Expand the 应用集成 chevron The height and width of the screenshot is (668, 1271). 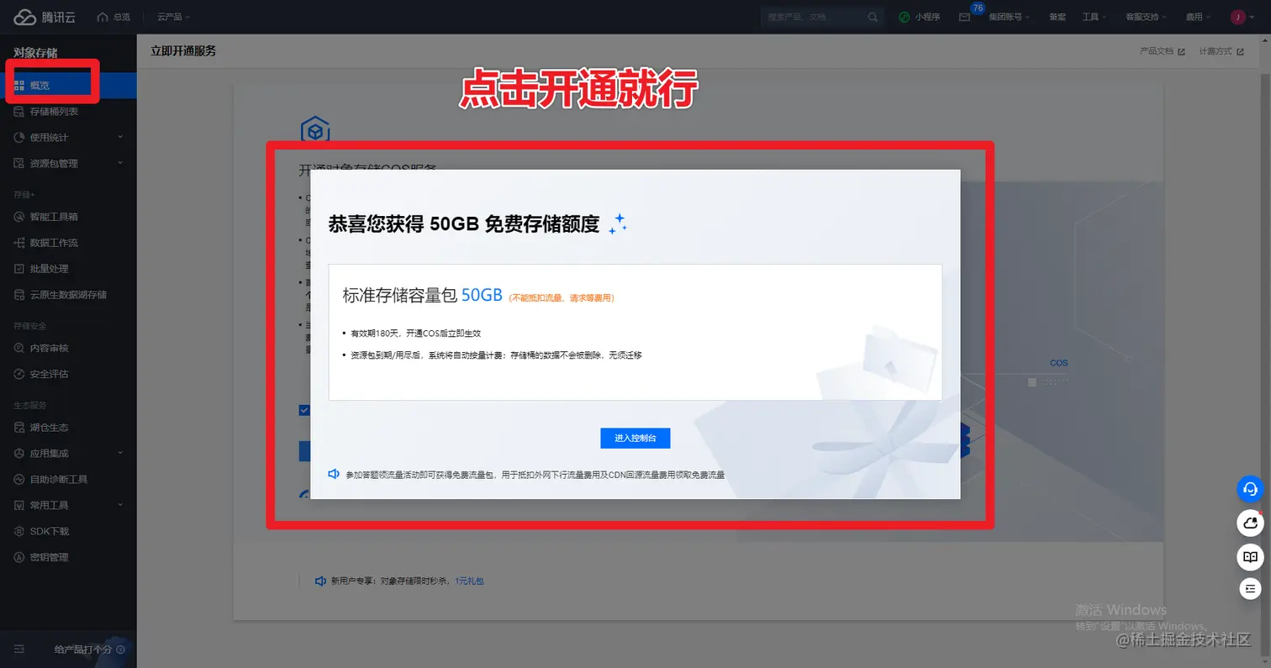120,453
